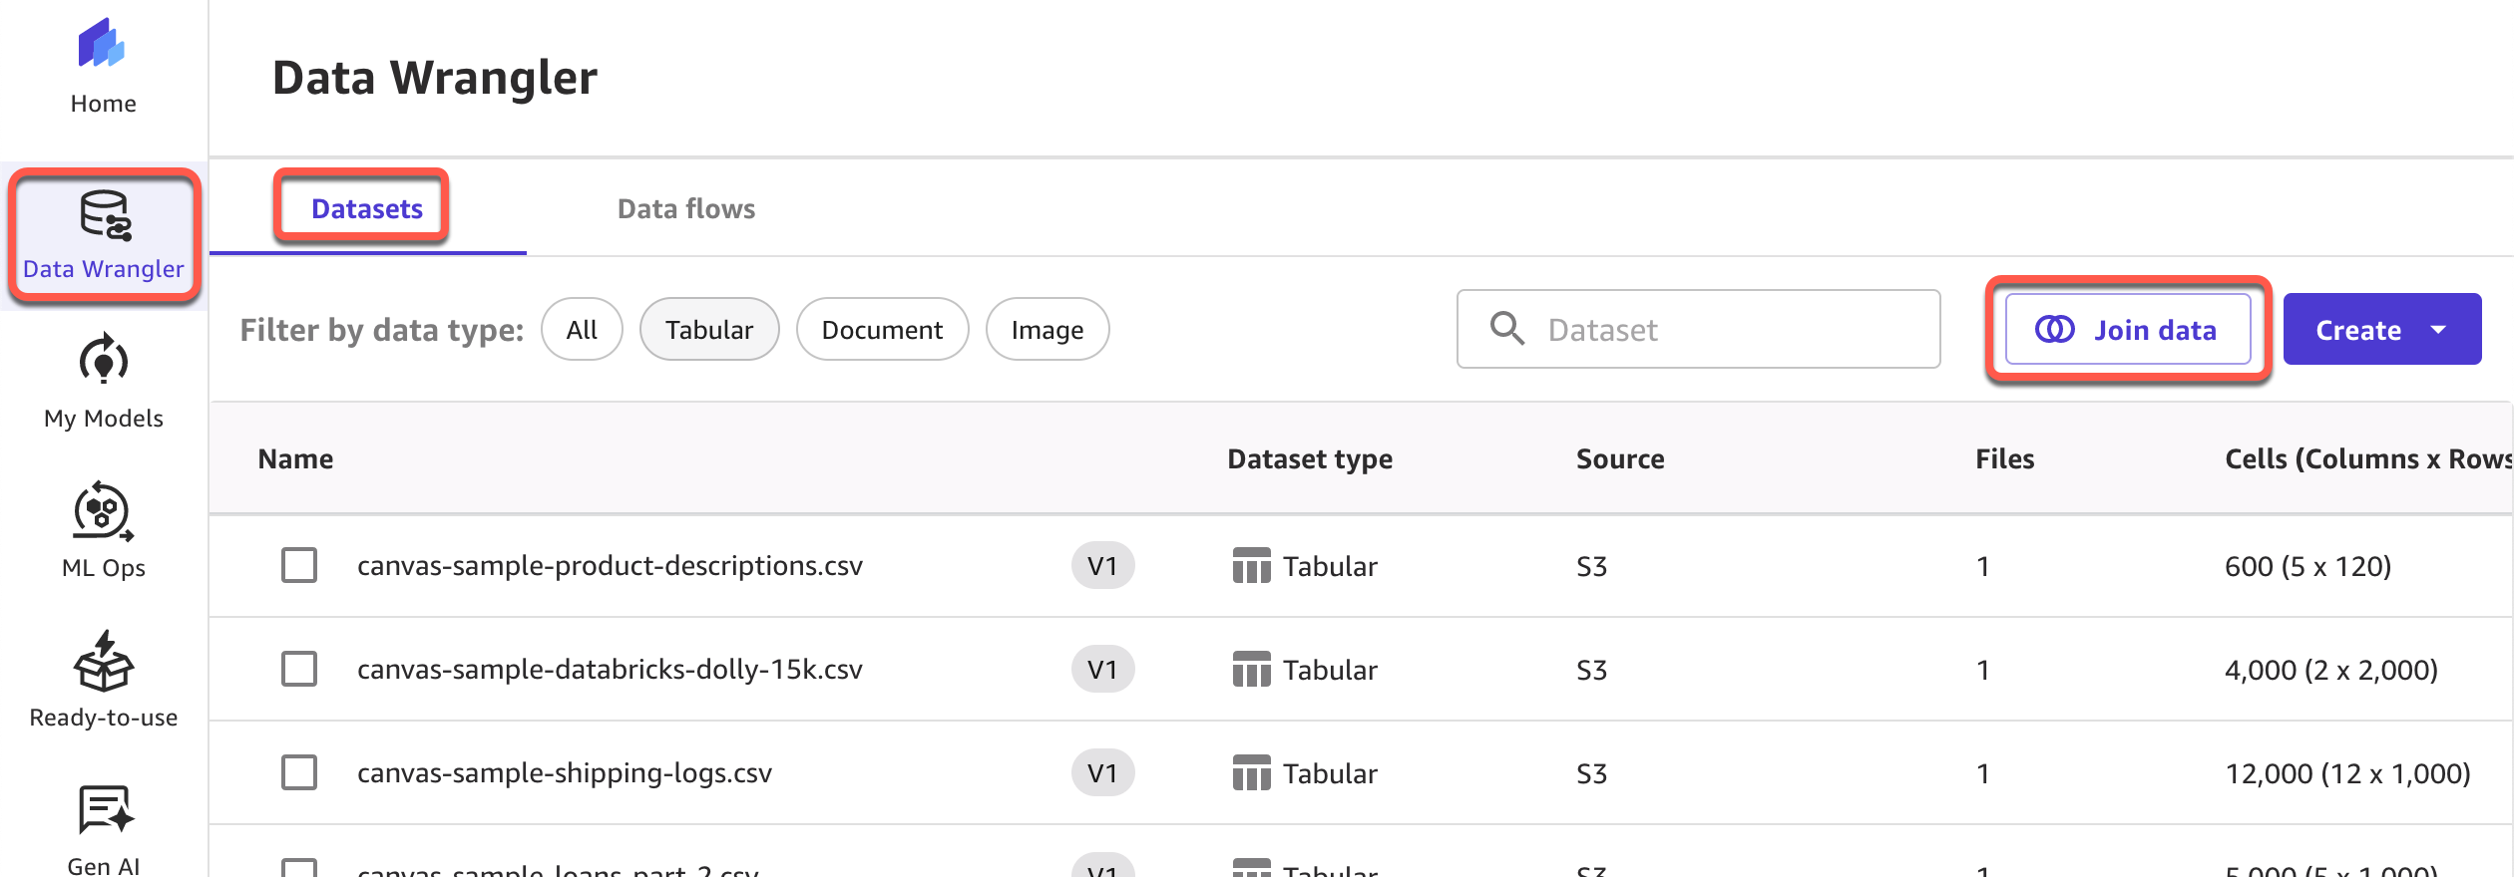Tick the canvas-sample-databricks-dolly-15k.csv checkbox
2514x877 pixels.
299,669
